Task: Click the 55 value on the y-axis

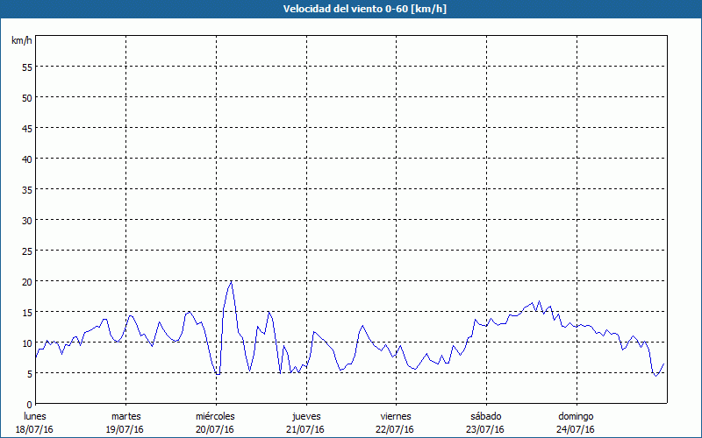Action: 26,67
